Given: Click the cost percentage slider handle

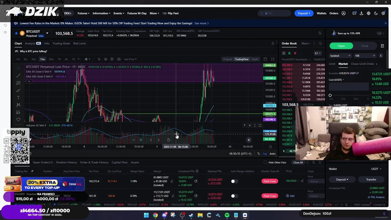Looking at the screenshot, I should 330,95.
